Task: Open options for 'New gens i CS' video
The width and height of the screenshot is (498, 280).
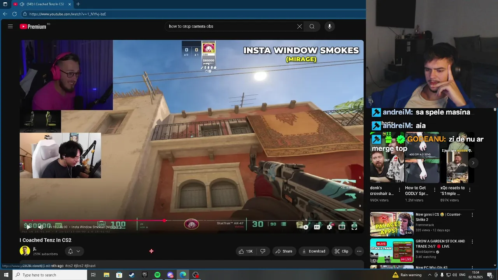Action: coord(472,215)
